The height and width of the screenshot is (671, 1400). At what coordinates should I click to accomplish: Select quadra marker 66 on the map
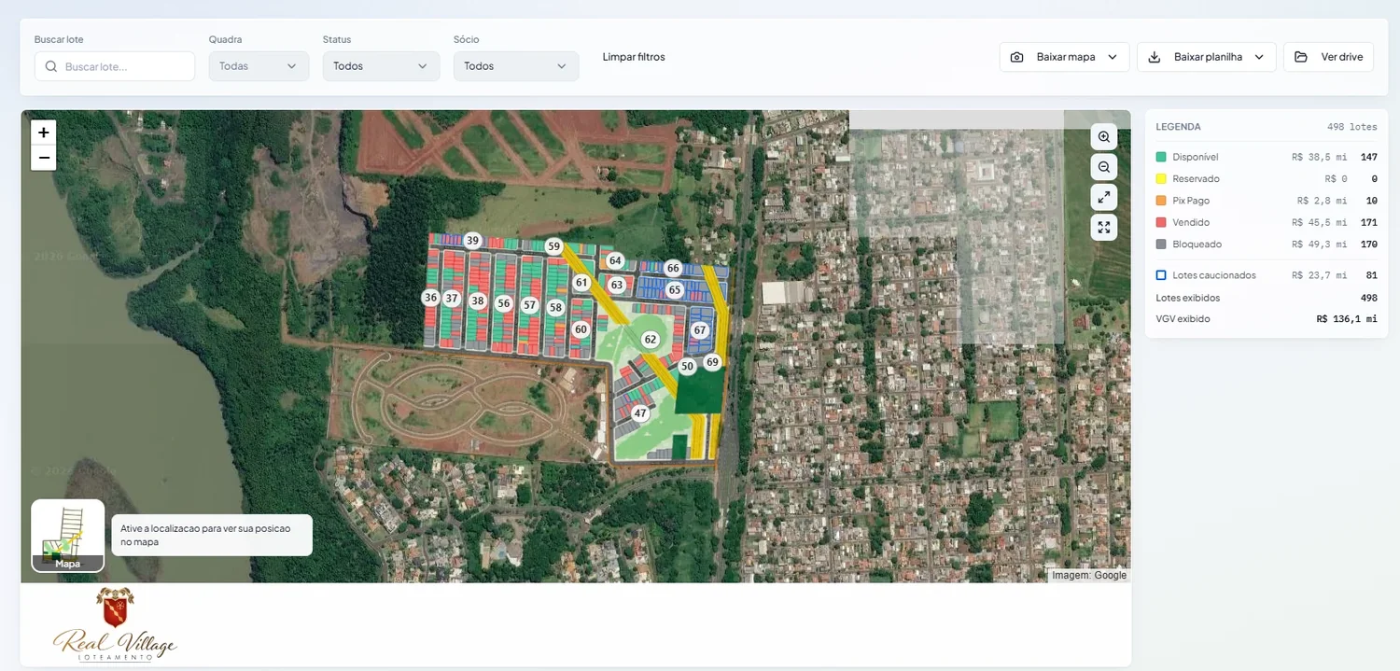tap(673, 268)
